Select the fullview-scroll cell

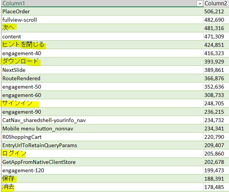click(x=102, y=20)
